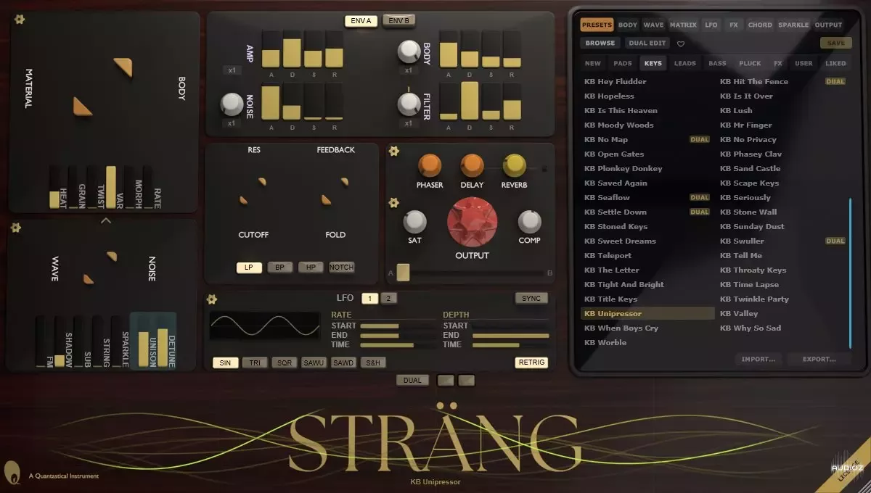Open the LFO panel gear icon
This screenshot has width=871, height=493.
coord(212,299)
